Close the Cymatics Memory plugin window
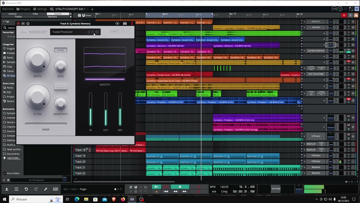 (18, 24)
